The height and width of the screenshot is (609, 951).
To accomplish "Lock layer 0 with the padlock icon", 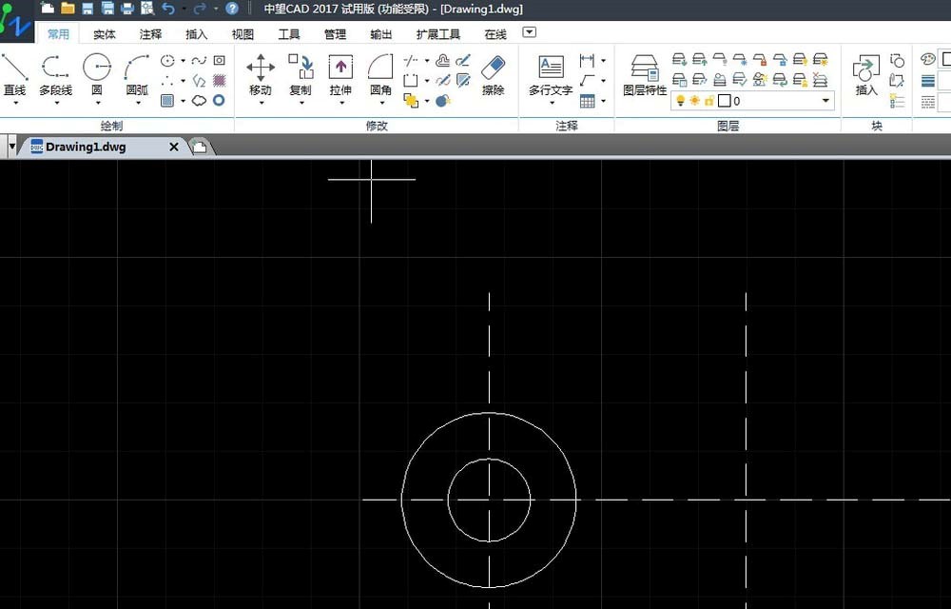I will [x=709, y=100].
